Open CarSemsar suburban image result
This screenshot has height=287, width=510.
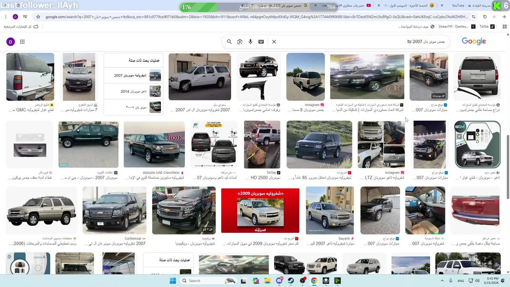tap(115, 210)
